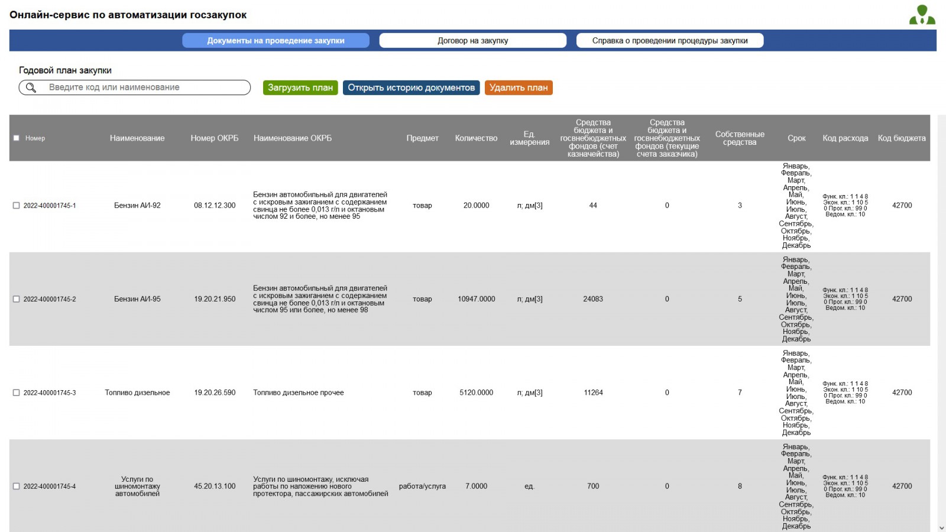Image resolution: width=946 pixels, height=532 pixels.
Task: Click treasury budget value 24083
Action: (593, 299)
